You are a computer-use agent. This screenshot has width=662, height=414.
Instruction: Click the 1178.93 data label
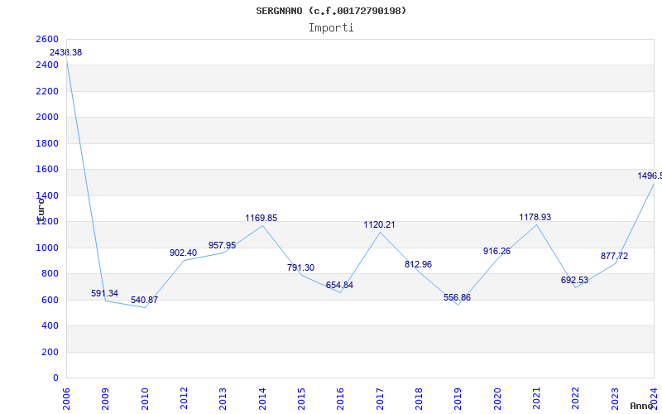point(535,217)
